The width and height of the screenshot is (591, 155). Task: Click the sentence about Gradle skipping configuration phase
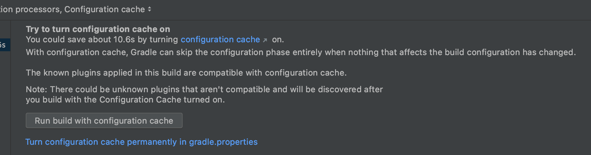click(300, 52)
